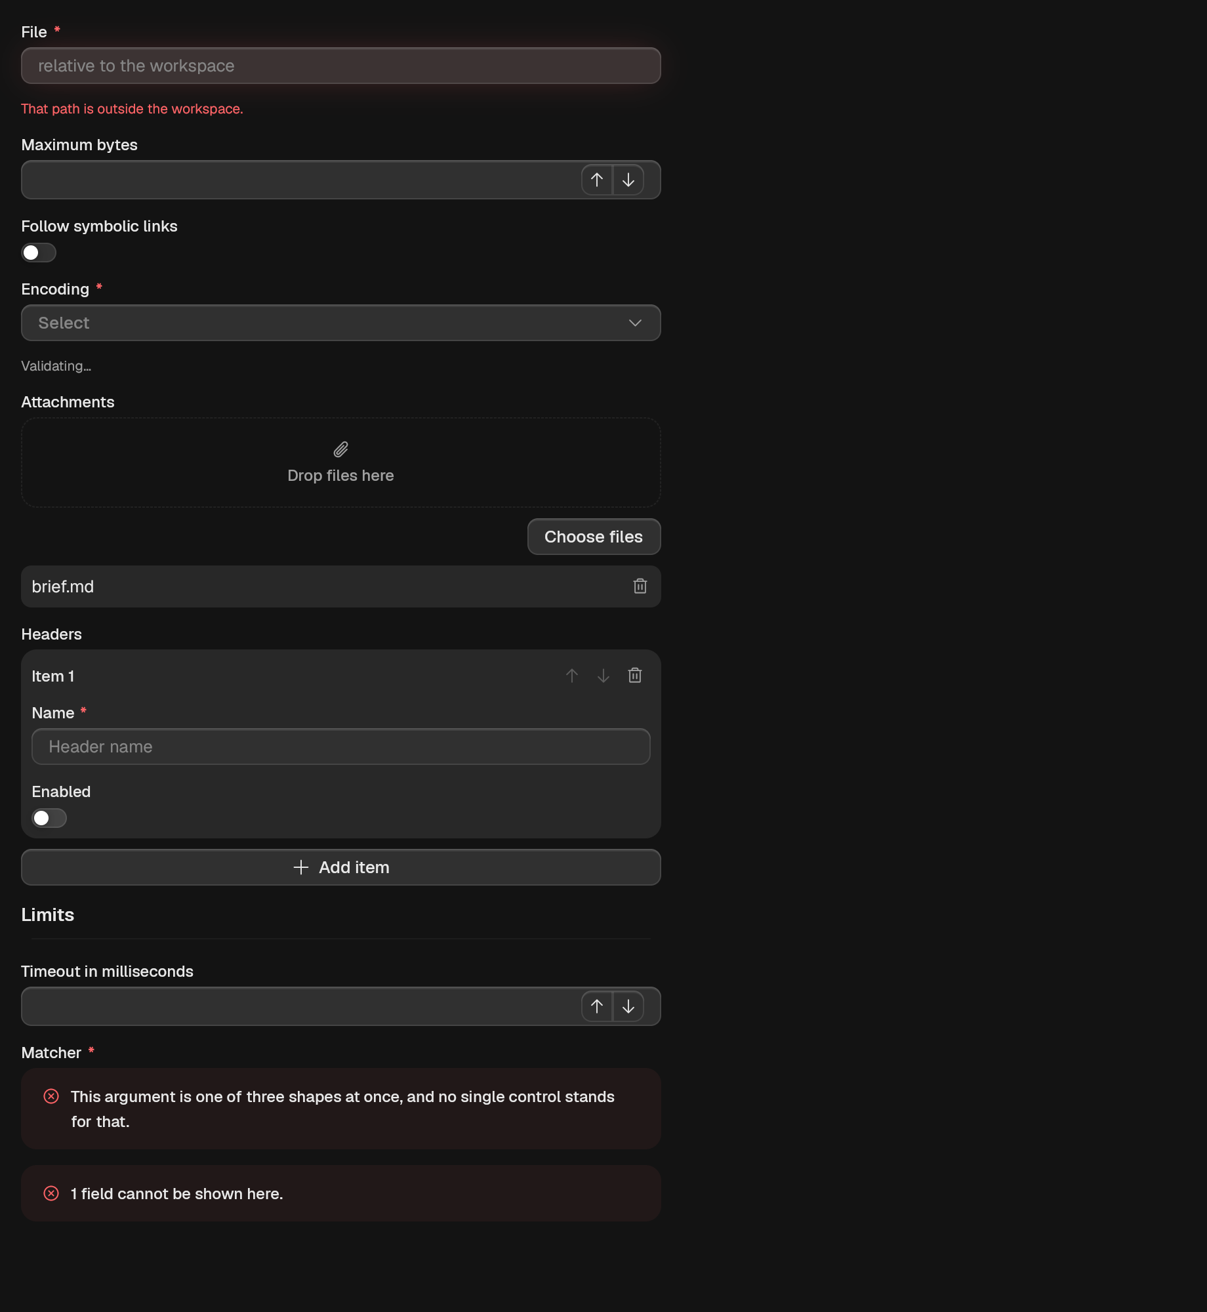Image resolution: width=1207 pixels, height=1312 pixels.
Task: Decrement the Maximum bytes value
Action: [628, 180]
